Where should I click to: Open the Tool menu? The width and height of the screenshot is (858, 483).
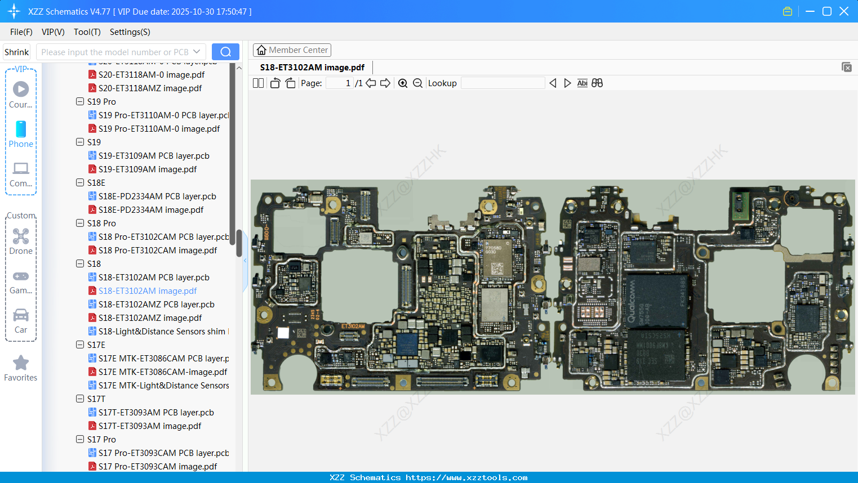87,32
